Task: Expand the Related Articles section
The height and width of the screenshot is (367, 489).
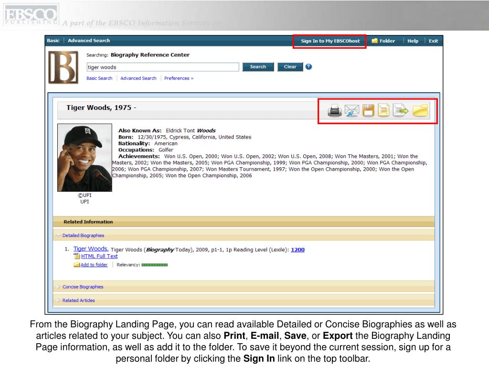Action: click(x=78, y=300)
